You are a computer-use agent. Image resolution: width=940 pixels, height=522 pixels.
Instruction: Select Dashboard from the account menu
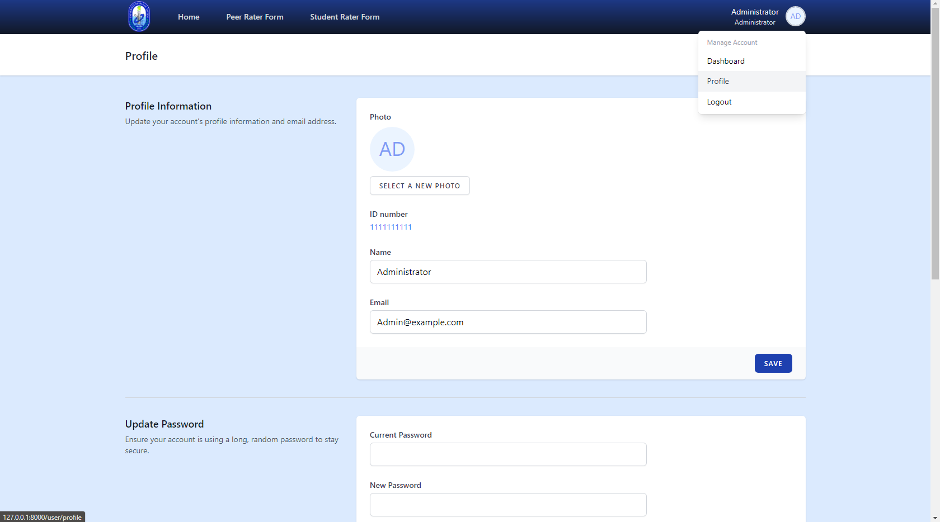tap(726, 61)
